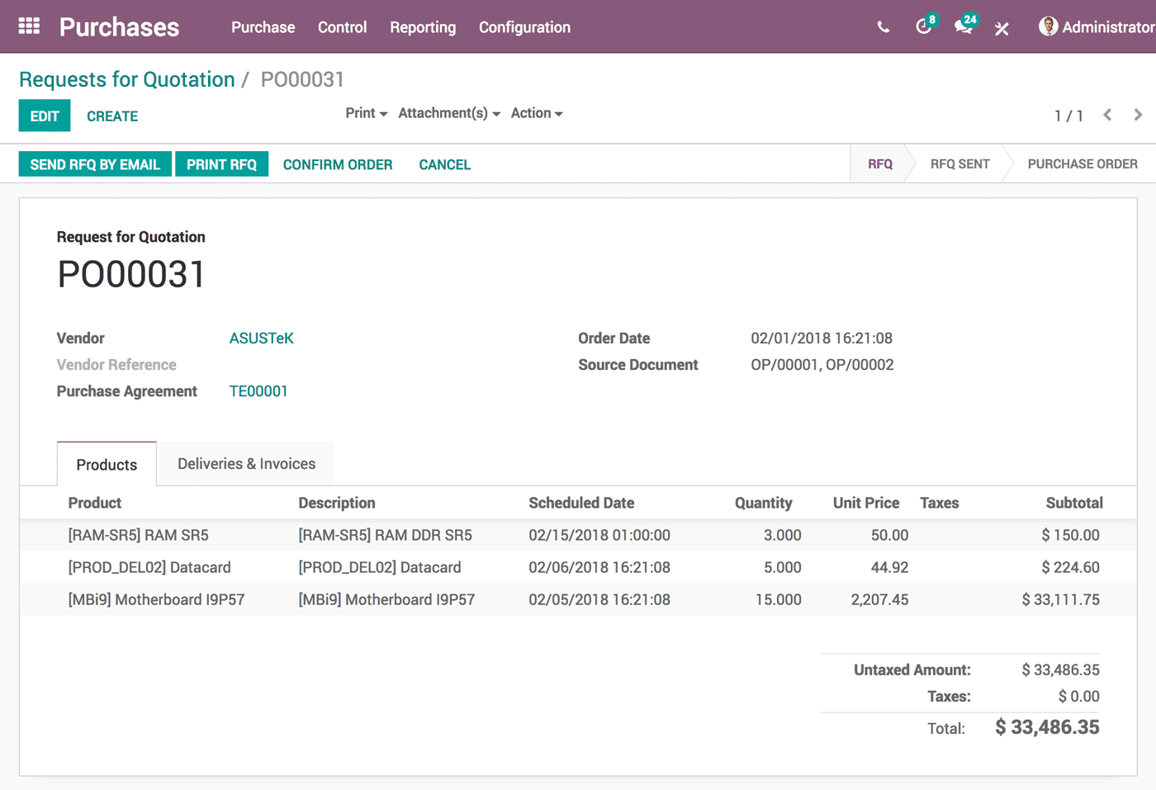Open conversations icon with badge 24
This screenshot has height=790, width=1156.
pos(963,27)
